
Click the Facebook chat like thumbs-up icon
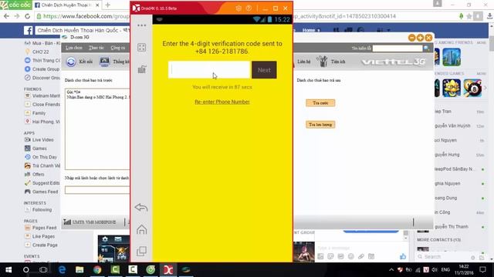pyautogui.click(x=403, y=256)
